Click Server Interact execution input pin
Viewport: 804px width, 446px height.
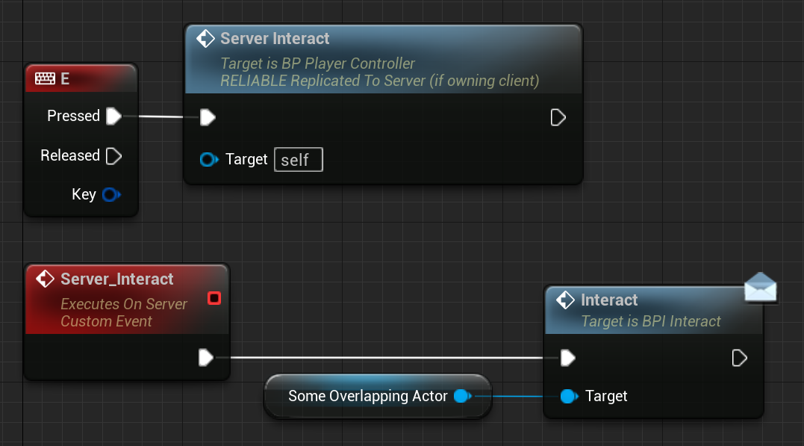click(x=208, y=117)
